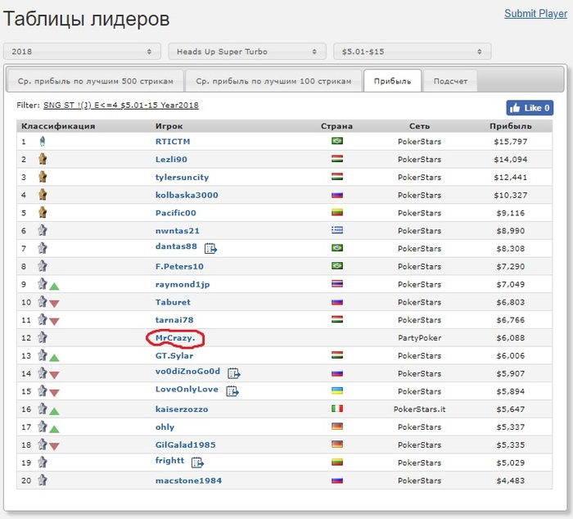
Task: Open player ohly profile
Action: point(165,427)
